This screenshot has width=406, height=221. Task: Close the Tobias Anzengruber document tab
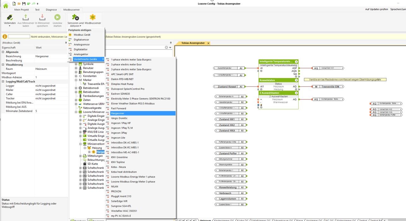208,43
